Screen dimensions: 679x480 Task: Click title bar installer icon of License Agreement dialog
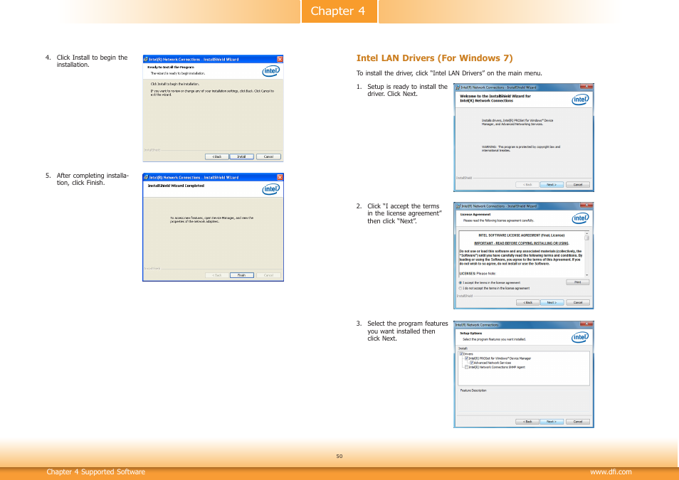(458, 206)
